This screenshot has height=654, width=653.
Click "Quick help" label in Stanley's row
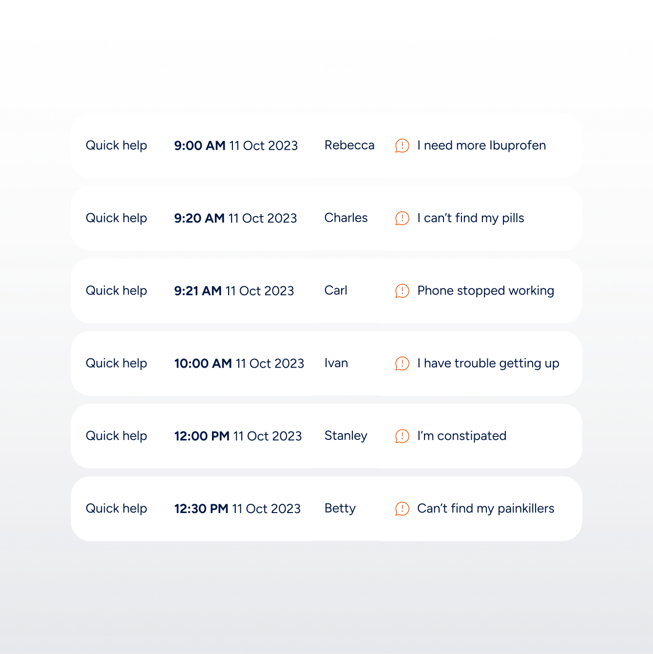[116, 436]
